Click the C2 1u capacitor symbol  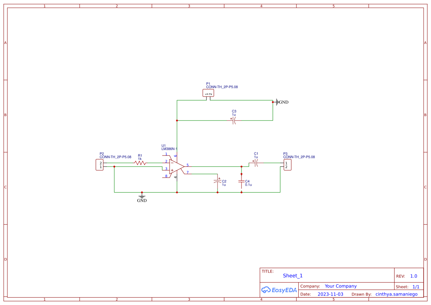[x=218, y=181]
